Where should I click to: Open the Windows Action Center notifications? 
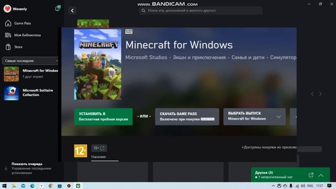tap(329, 186)
